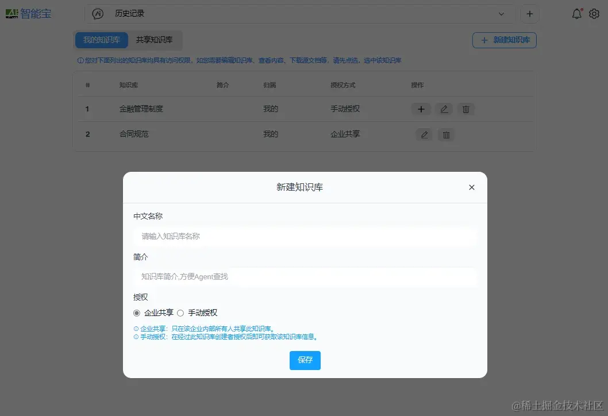The height and width of the screenshot is (416, 608).
Task: Switch to the 我的知识库 tab
Action: click(x=102, y=40)
